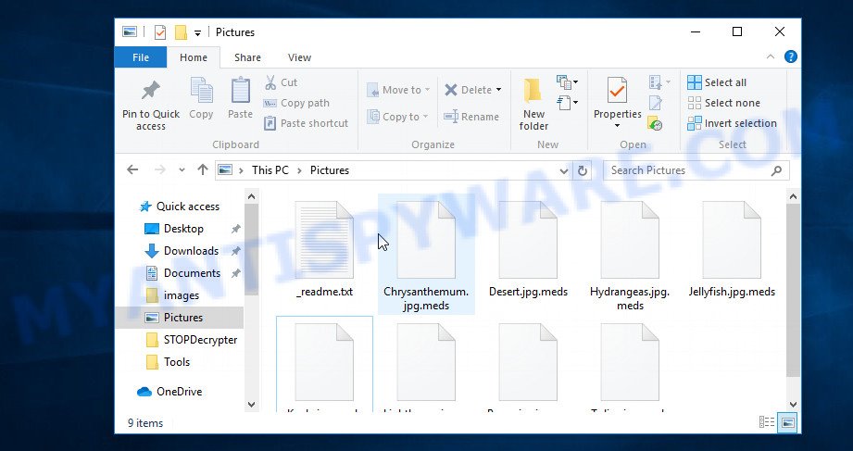Click the file list scrollbar up arrow

click(793, 195)
